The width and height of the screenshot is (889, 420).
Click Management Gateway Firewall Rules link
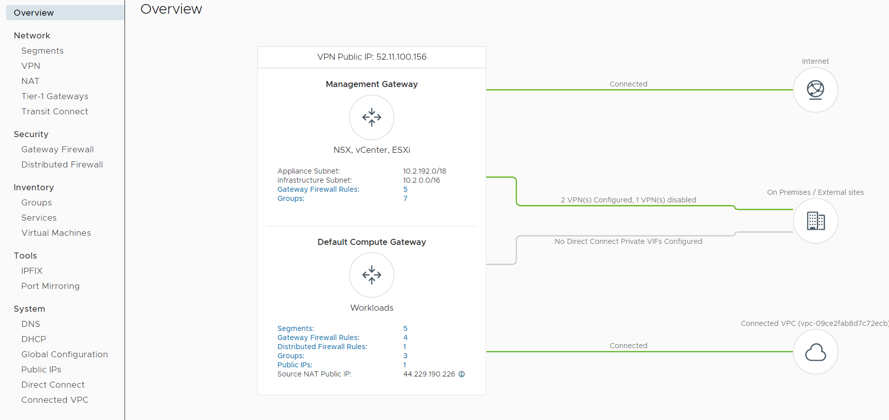(x=318, y=189)
